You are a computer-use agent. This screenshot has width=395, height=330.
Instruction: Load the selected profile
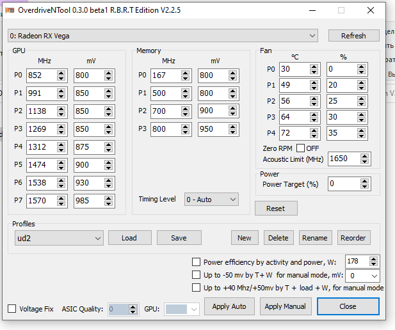point(130,238)
